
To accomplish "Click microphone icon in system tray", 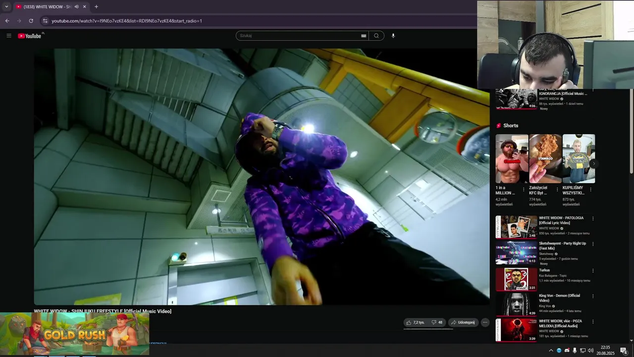I will pos(575,351).
